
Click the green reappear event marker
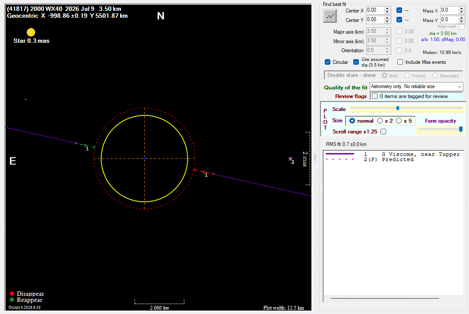(85, 145)
